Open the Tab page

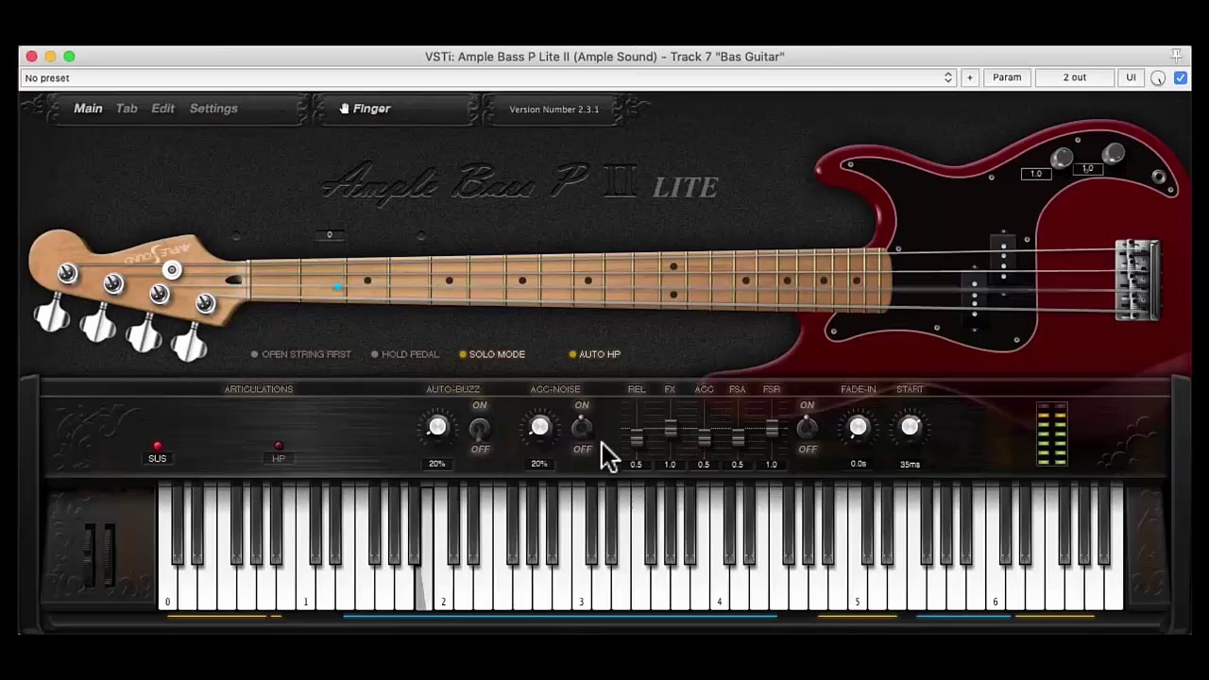tap(127, 109)
